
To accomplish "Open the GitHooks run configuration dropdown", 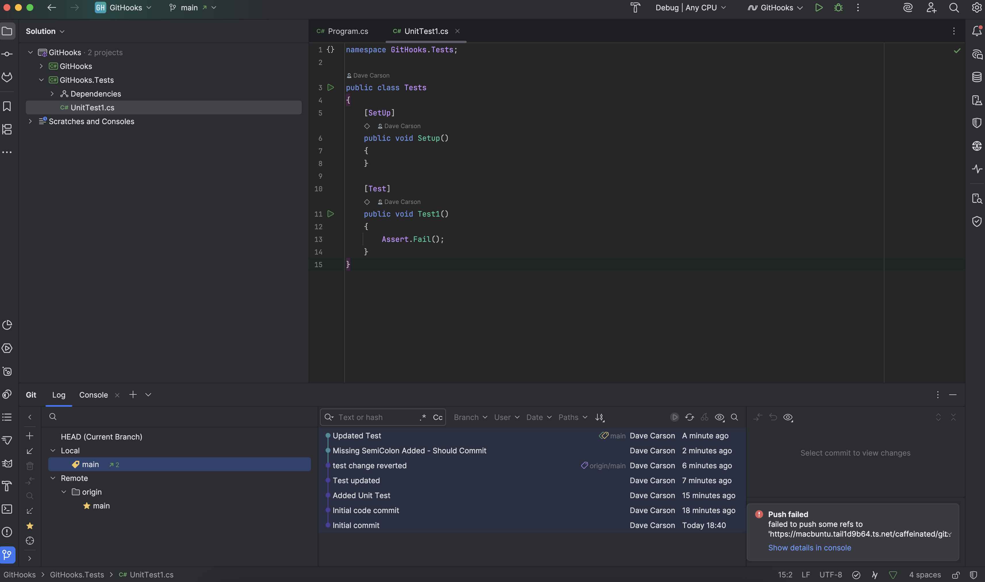I will pyautogui.click(x=775, y=8).
